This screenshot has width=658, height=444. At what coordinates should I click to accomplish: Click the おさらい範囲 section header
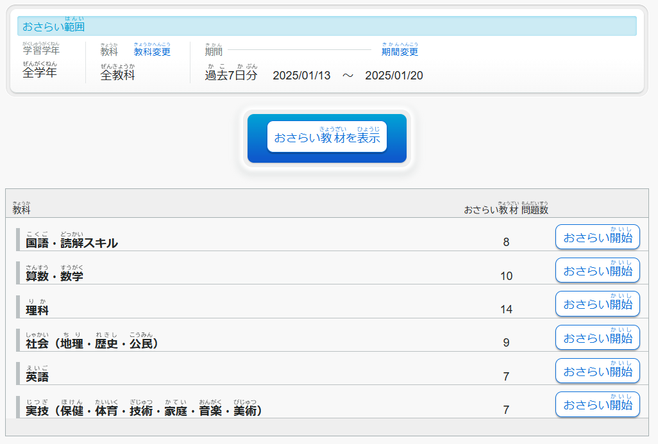click(54, 27)
